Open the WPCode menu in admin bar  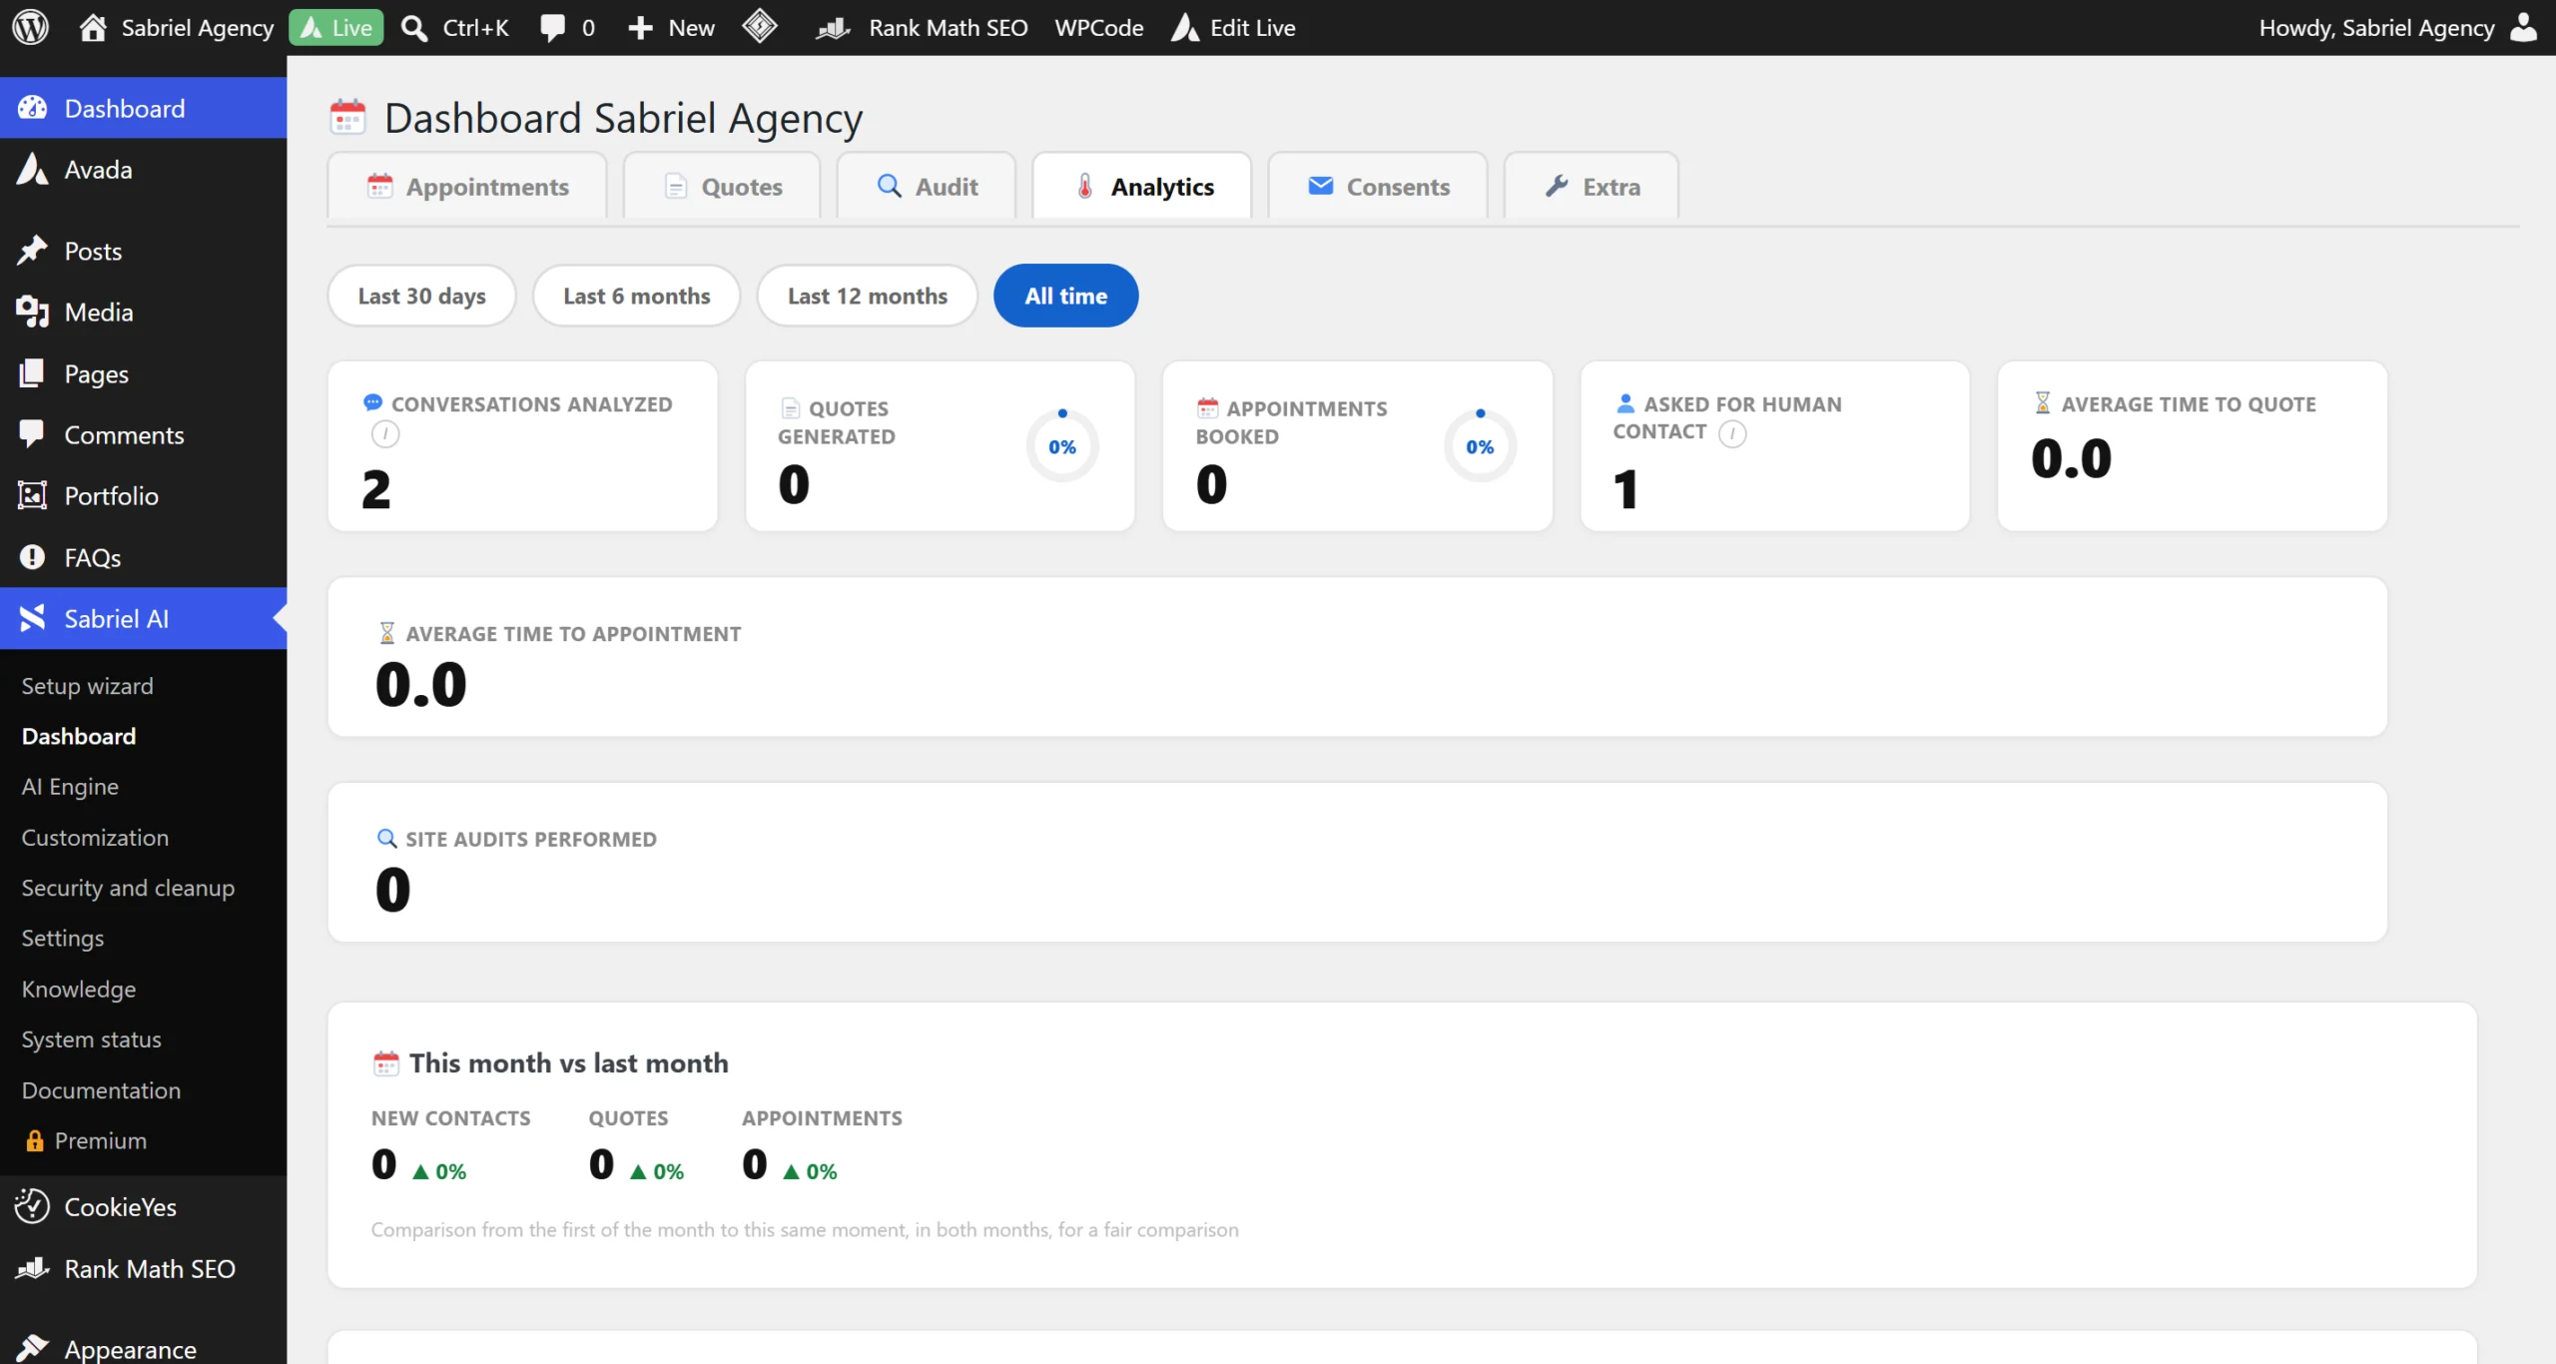coord(1098,27)
